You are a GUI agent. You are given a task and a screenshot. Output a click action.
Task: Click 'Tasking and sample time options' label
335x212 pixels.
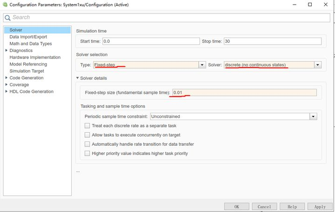point(113,106)
